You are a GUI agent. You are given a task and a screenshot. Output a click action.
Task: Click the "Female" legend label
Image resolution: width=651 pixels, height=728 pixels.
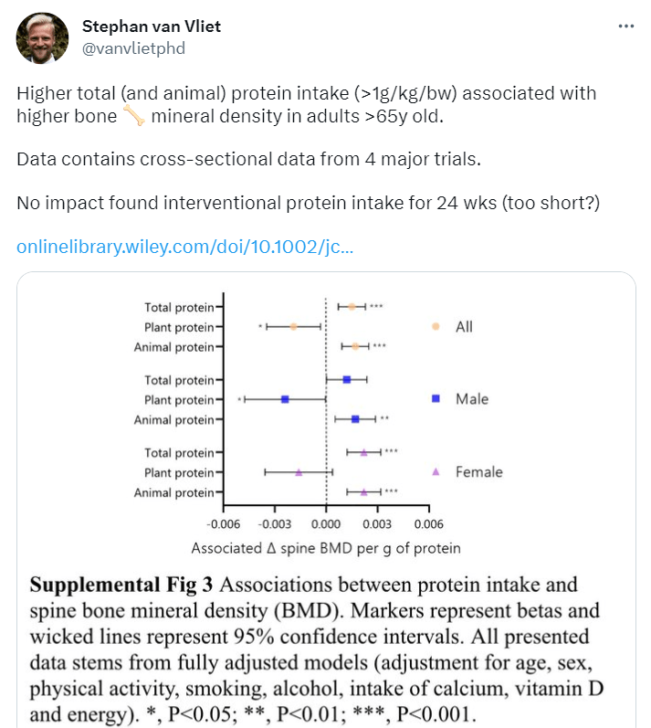tap(479, 472)
